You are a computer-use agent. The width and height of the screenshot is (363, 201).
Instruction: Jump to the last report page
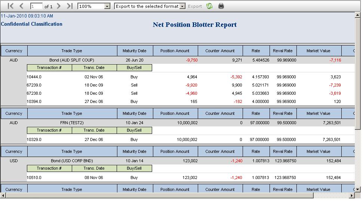(x=70, y=6)
